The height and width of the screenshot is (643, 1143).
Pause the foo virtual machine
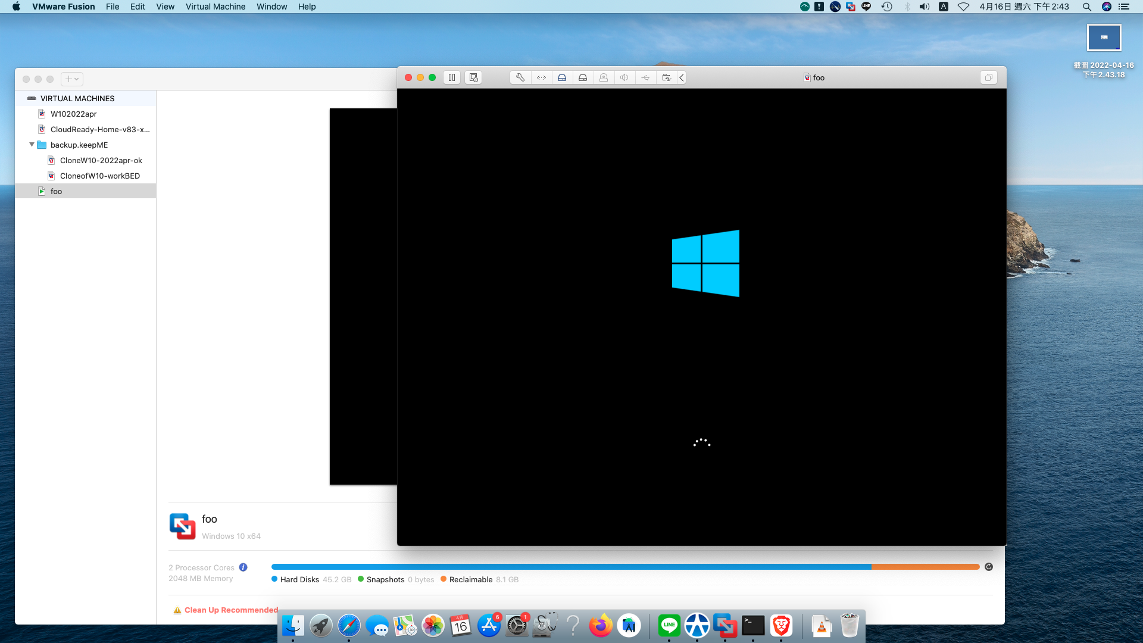pos(452,77)
